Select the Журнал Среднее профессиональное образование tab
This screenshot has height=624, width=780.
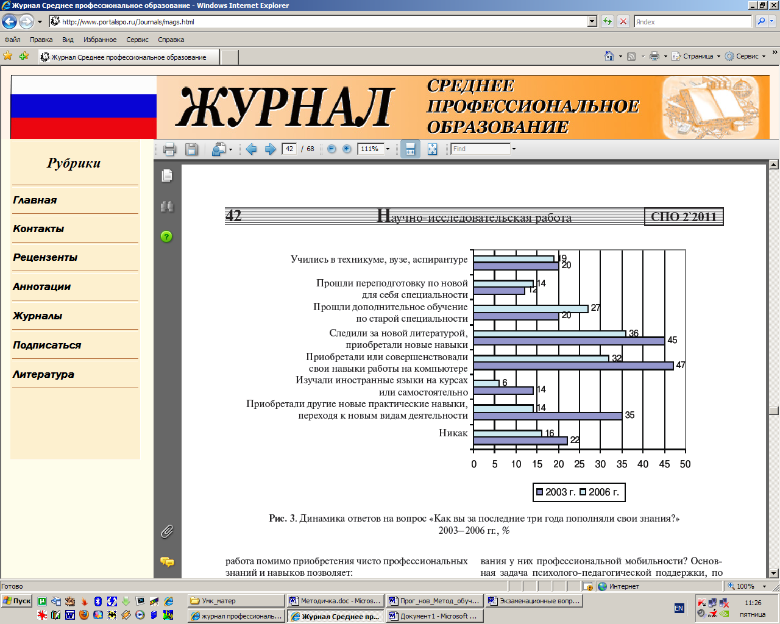128,57
